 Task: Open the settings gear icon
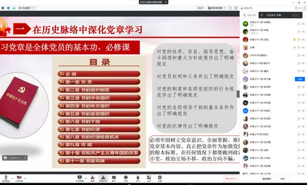[x=160, y=178]
